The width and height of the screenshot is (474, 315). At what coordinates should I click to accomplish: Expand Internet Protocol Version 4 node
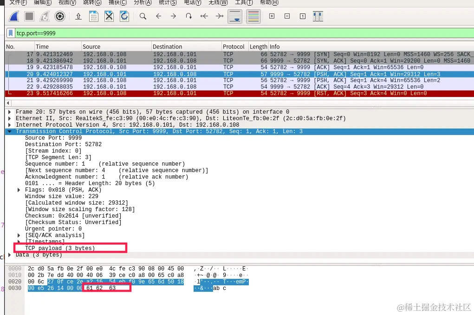click(x=9, y=125)
